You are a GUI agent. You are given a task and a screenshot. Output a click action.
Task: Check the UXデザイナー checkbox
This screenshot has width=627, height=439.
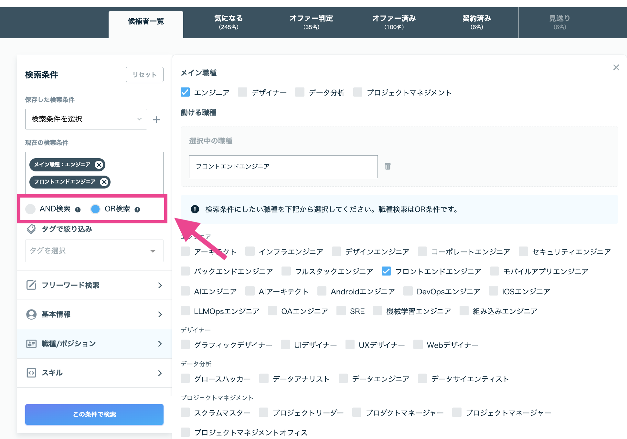(350, 345)
